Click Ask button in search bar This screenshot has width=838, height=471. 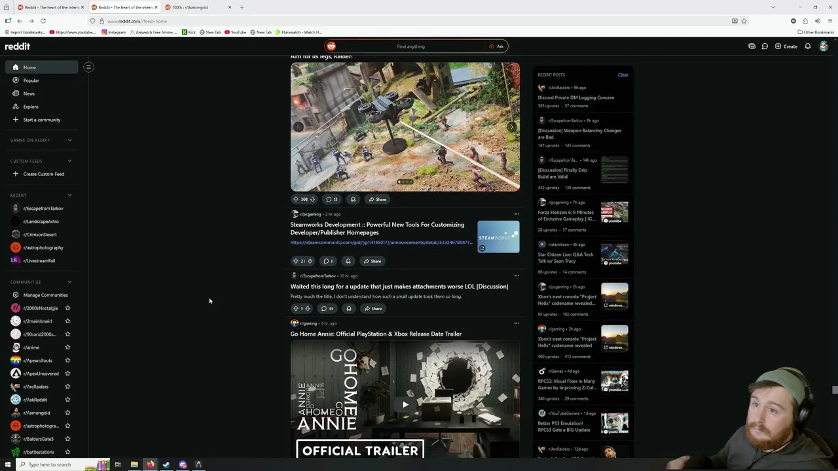[496, 46]
